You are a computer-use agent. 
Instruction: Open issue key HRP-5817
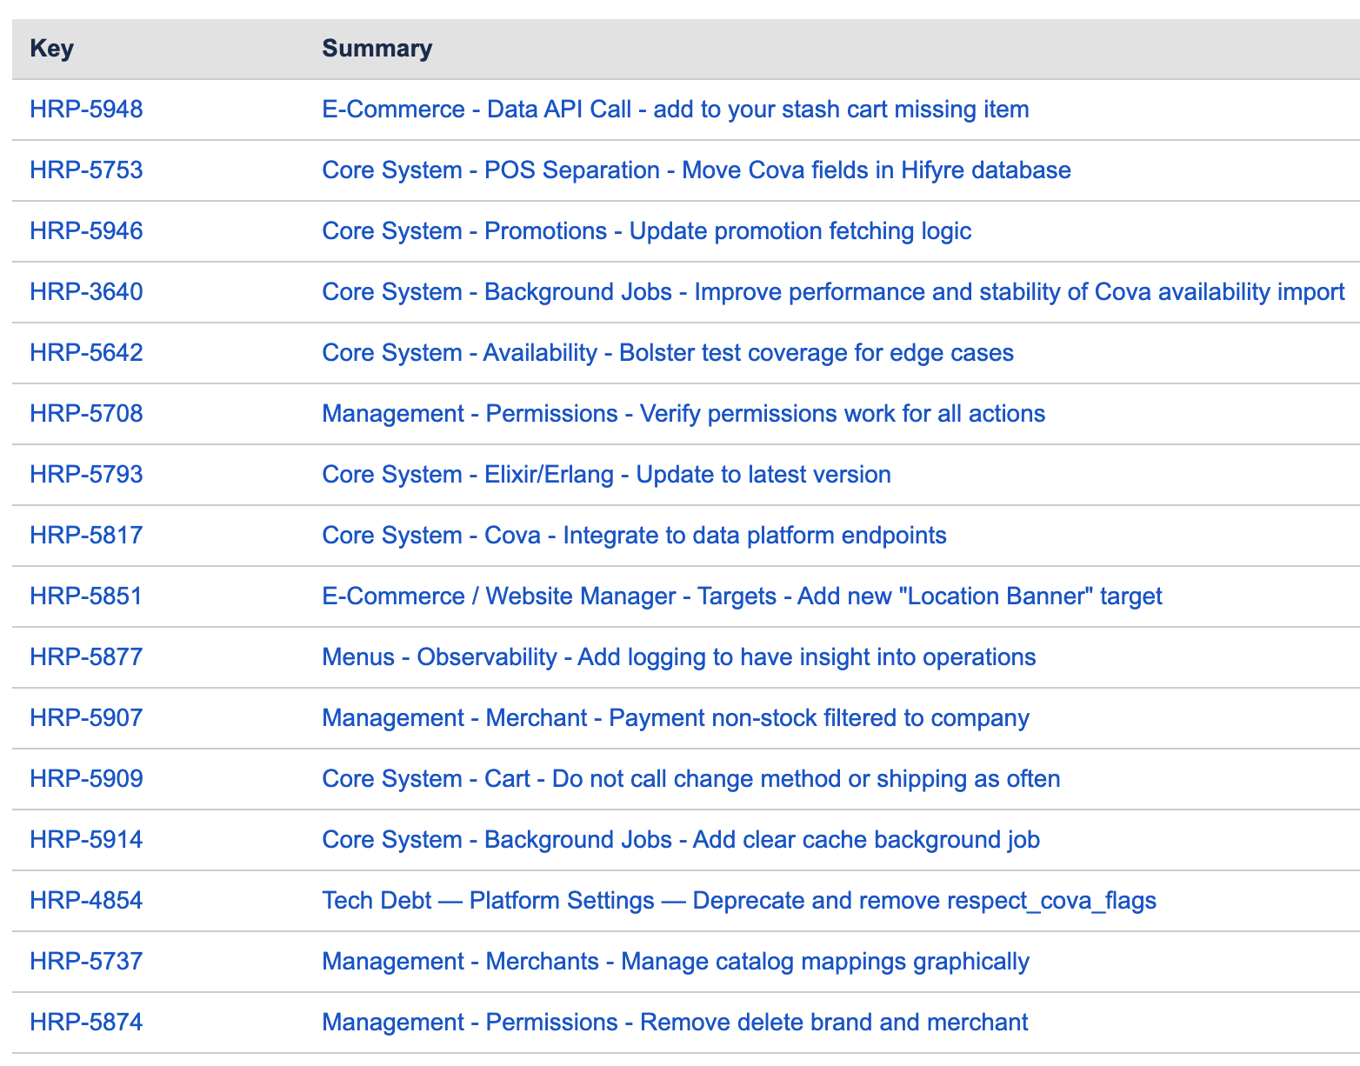86,536
